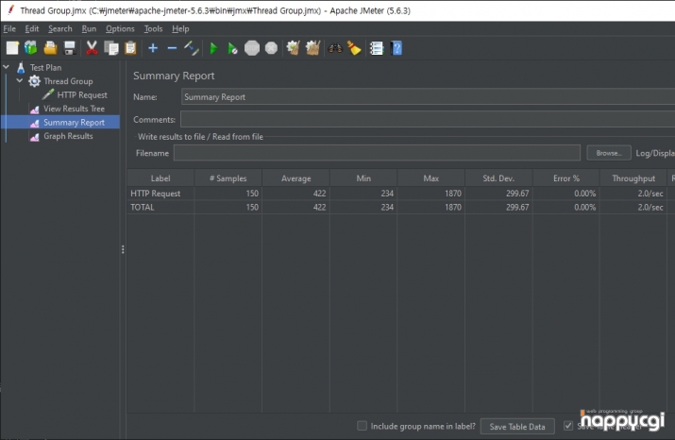675x440 pixels.
Task: Click the Test Plan flask icon
Action: pos(21,67)
